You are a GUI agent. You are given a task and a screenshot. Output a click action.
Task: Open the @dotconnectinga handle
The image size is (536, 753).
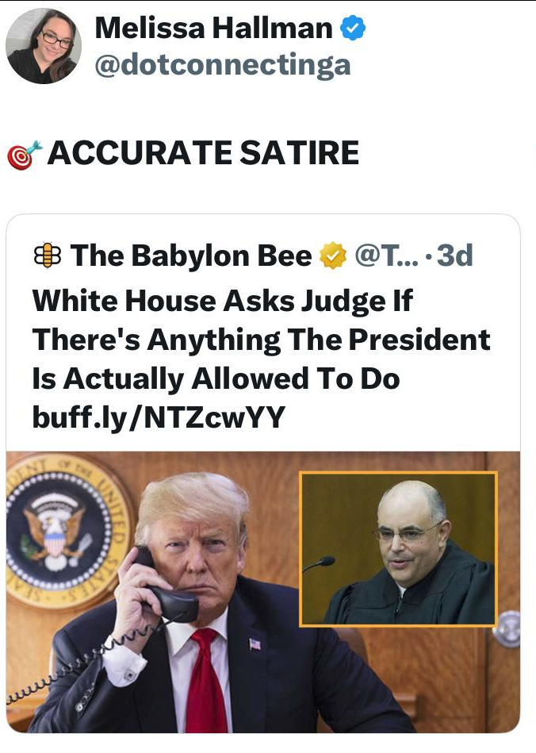223,65
